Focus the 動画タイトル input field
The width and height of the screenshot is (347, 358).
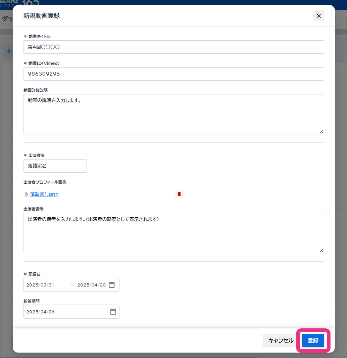click(173, 47)
